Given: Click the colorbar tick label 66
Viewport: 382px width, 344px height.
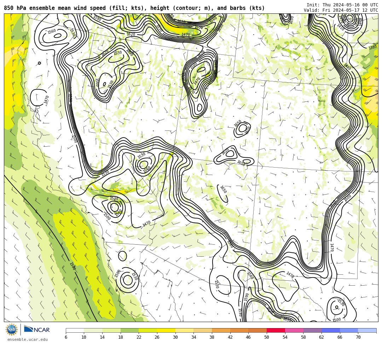Looking at the screenshot, I should 340,337.
